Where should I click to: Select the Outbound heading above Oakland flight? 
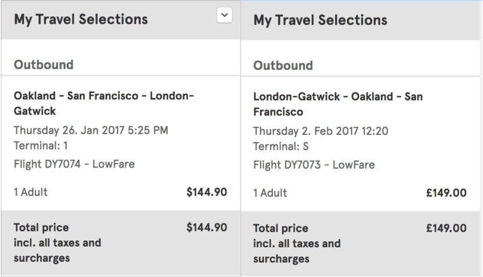[x=44, y=65]
